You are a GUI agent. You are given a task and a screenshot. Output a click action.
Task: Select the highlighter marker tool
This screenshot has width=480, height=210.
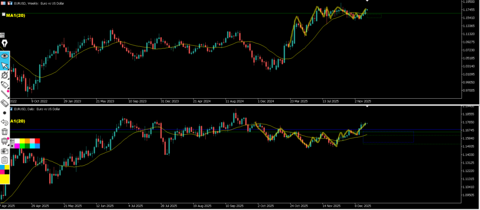(x=5, y=85)
